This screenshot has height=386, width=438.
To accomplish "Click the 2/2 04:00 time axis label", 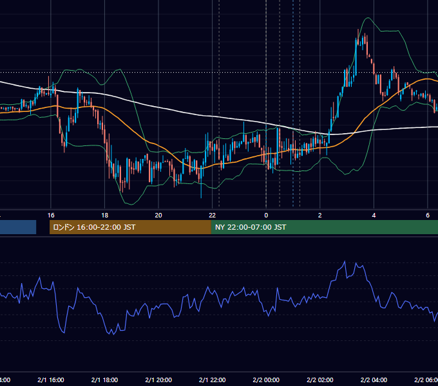I will (x=374, y=380).
